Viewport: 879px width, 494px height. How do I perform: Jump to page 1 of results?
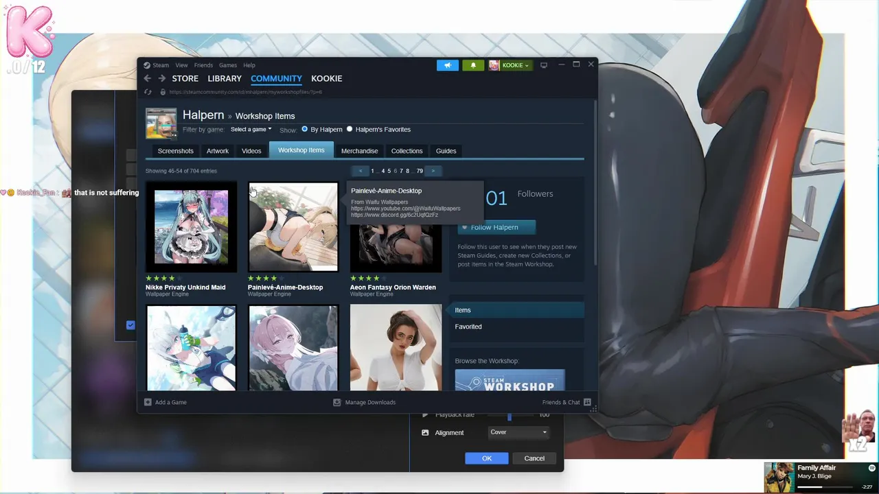point(372,171)
